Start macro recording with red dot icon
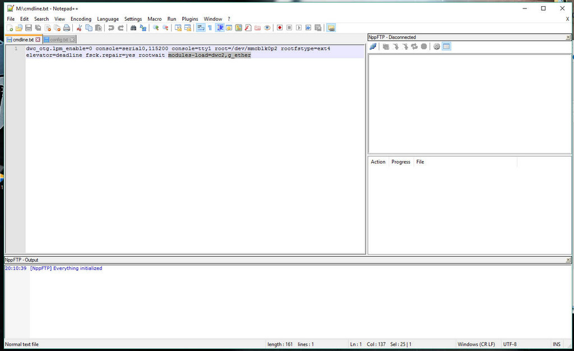 tap(279, 27)
